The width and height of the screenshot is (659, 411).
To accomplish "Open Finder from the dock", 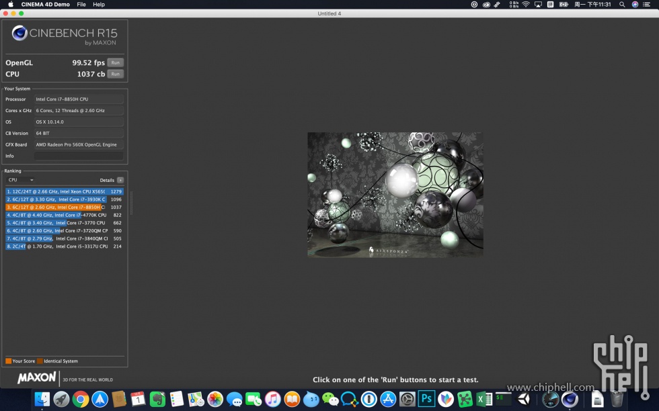I will click(42, 399).
